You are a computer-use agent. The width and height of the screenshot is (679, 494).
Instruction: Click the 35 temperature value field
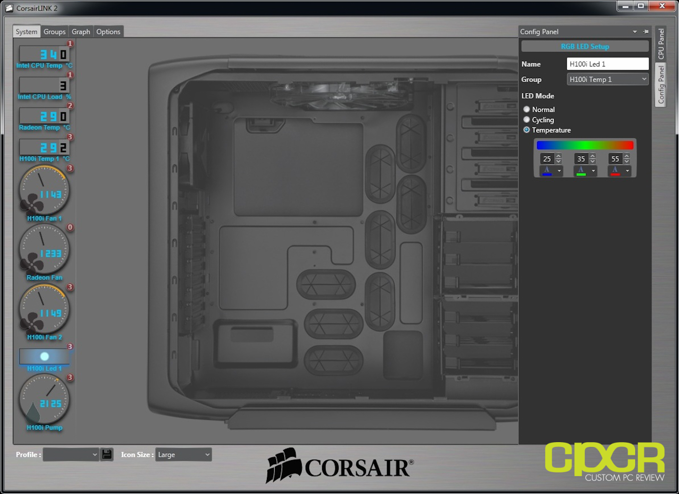(581, 159)
